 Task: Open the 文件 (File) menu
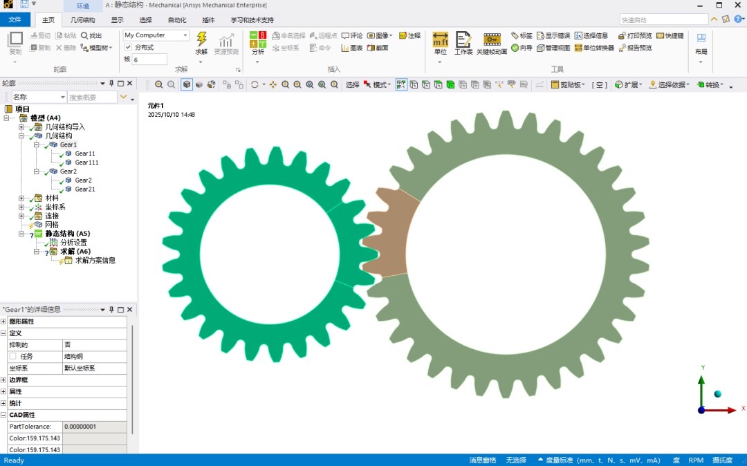point(15,20)
